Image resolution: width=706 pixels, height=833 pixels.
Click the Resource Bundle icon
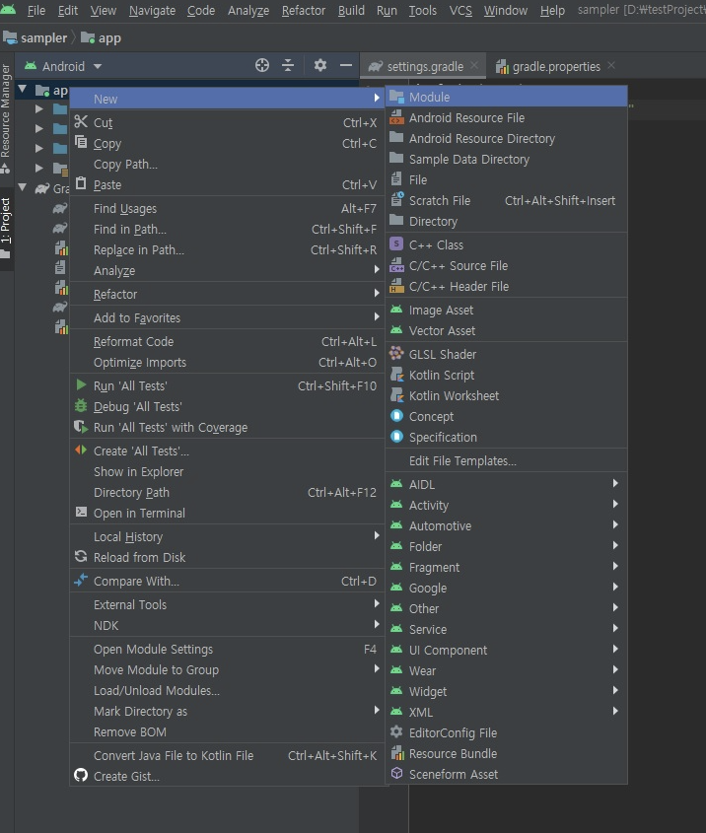click(x=397, y=753)
